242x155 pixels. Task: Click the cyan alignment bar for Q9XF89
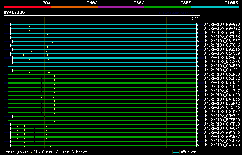pos(102,66)
